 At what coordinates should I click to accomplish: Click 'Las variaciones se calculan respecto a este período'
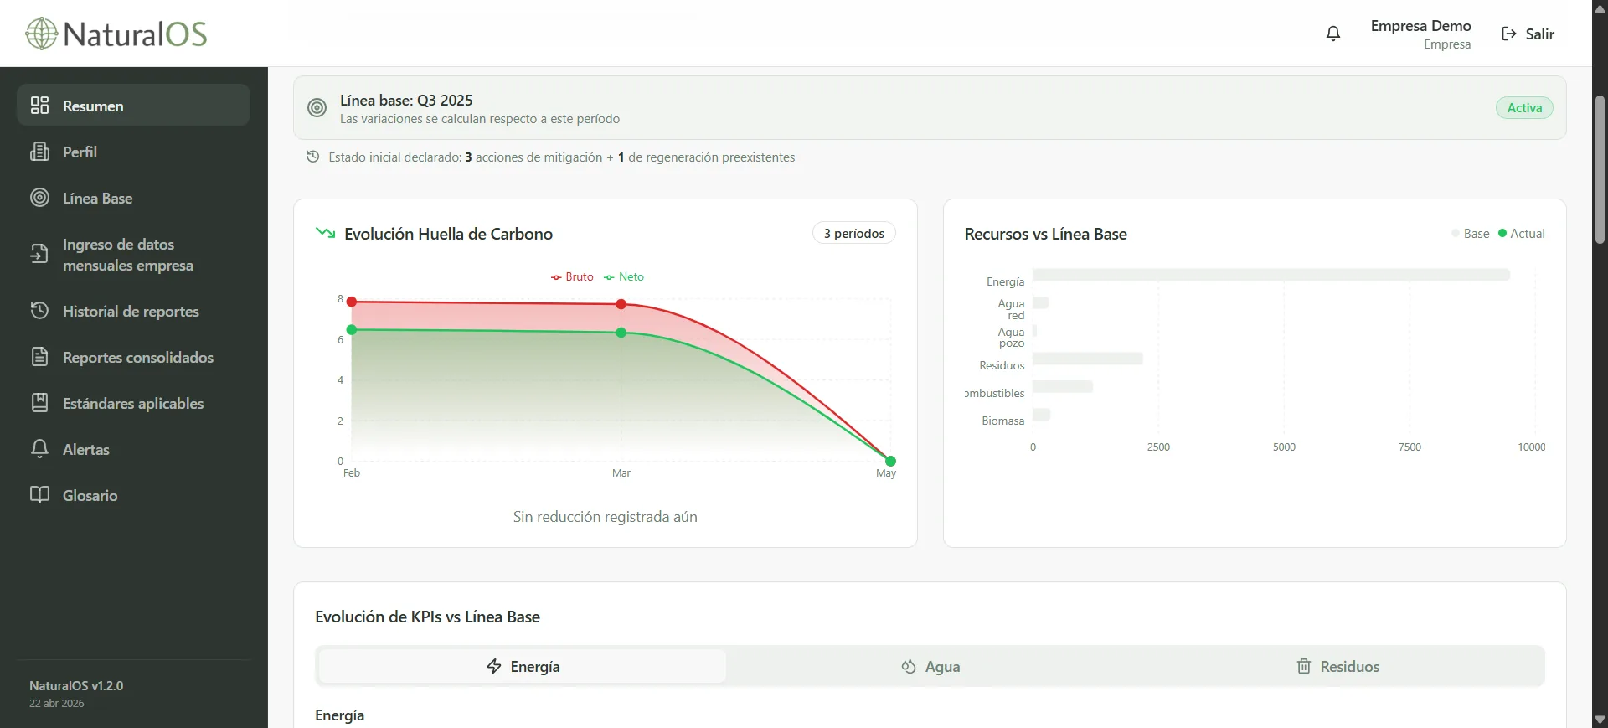coord(480,119)
